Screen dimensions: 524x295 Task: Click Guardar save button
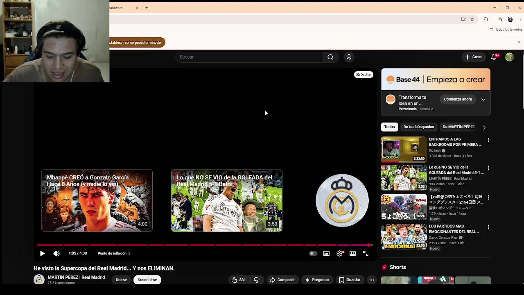click(350, 280)
